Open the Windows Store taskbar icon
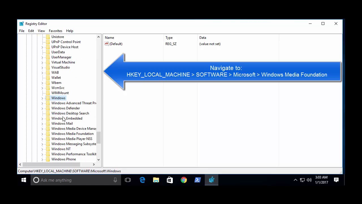362x204 pixels. pyautogui.click(x=170, y=180)
